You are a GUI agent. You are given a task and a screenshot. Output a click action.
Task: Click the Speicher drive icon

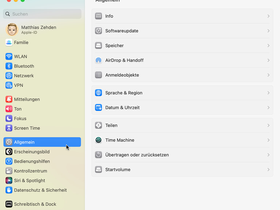pyautogui.click(x=99, y=45)
